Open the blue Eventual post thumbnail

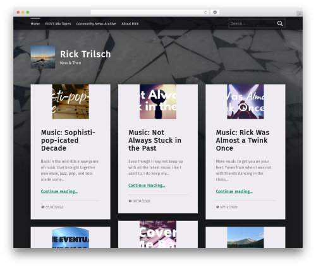(x=70, y=237)
